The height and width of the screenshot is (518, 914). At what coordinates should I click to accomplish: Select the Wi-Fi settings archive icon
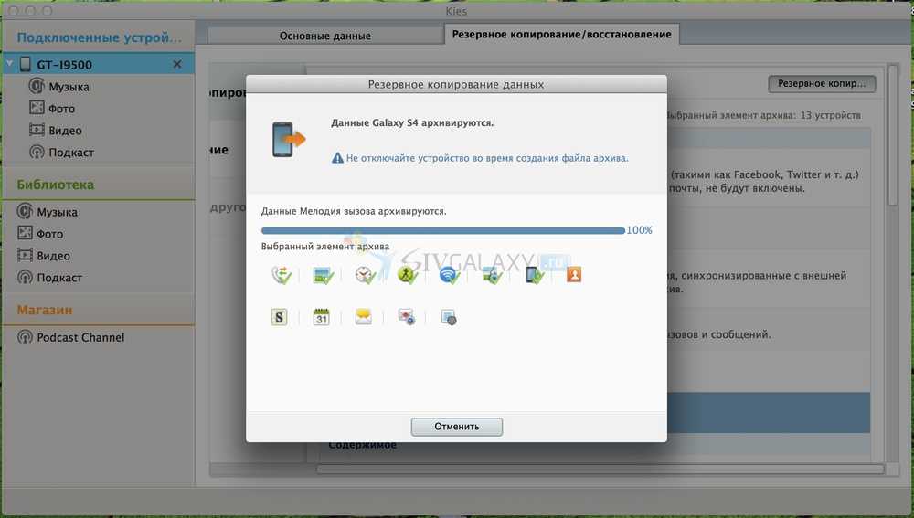449,274
